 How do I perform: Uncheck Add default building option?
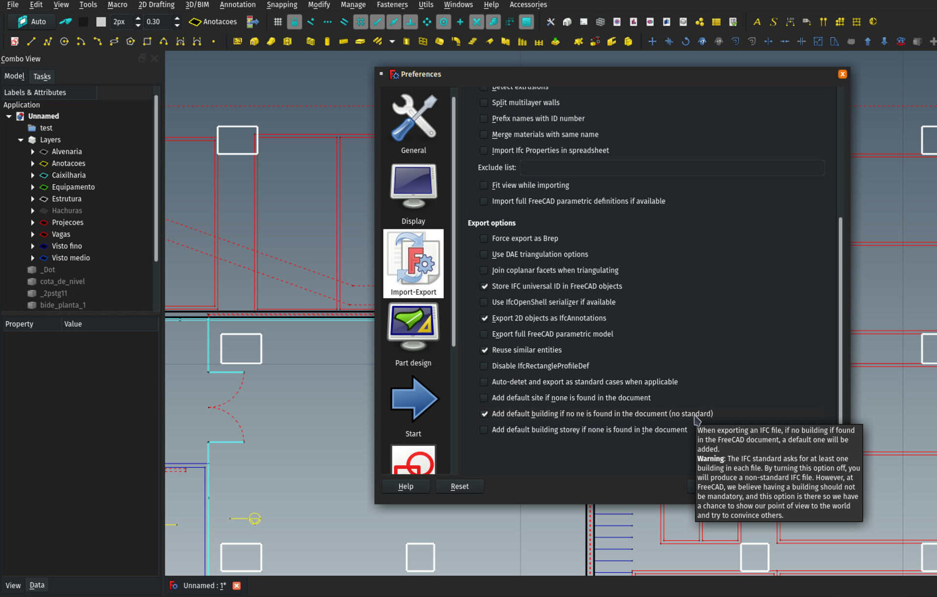(x=484, y=414)
